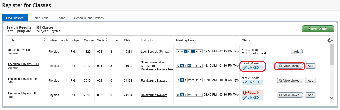Open the Schedule and Options tab
Screen dimensions: 340x110
click(89, 18)
